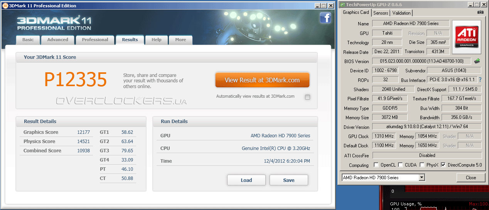The width and height of the screenshot is (489, 210).
Task: Enable the OpenCL checkbox
Action: 376,165
